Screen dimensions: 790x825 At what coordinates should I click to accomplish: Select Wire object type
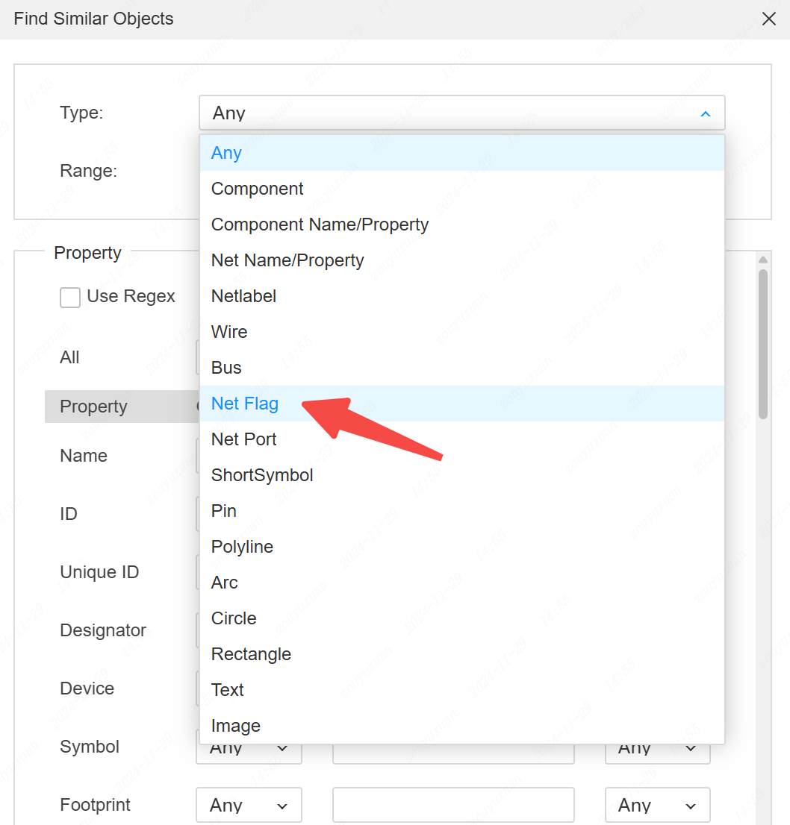click(229, 332)
